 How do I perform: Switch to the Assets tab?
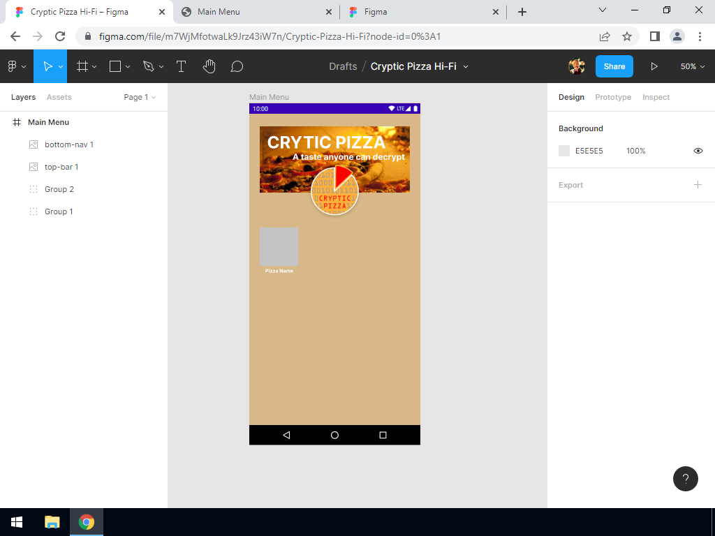coord(59,97)
